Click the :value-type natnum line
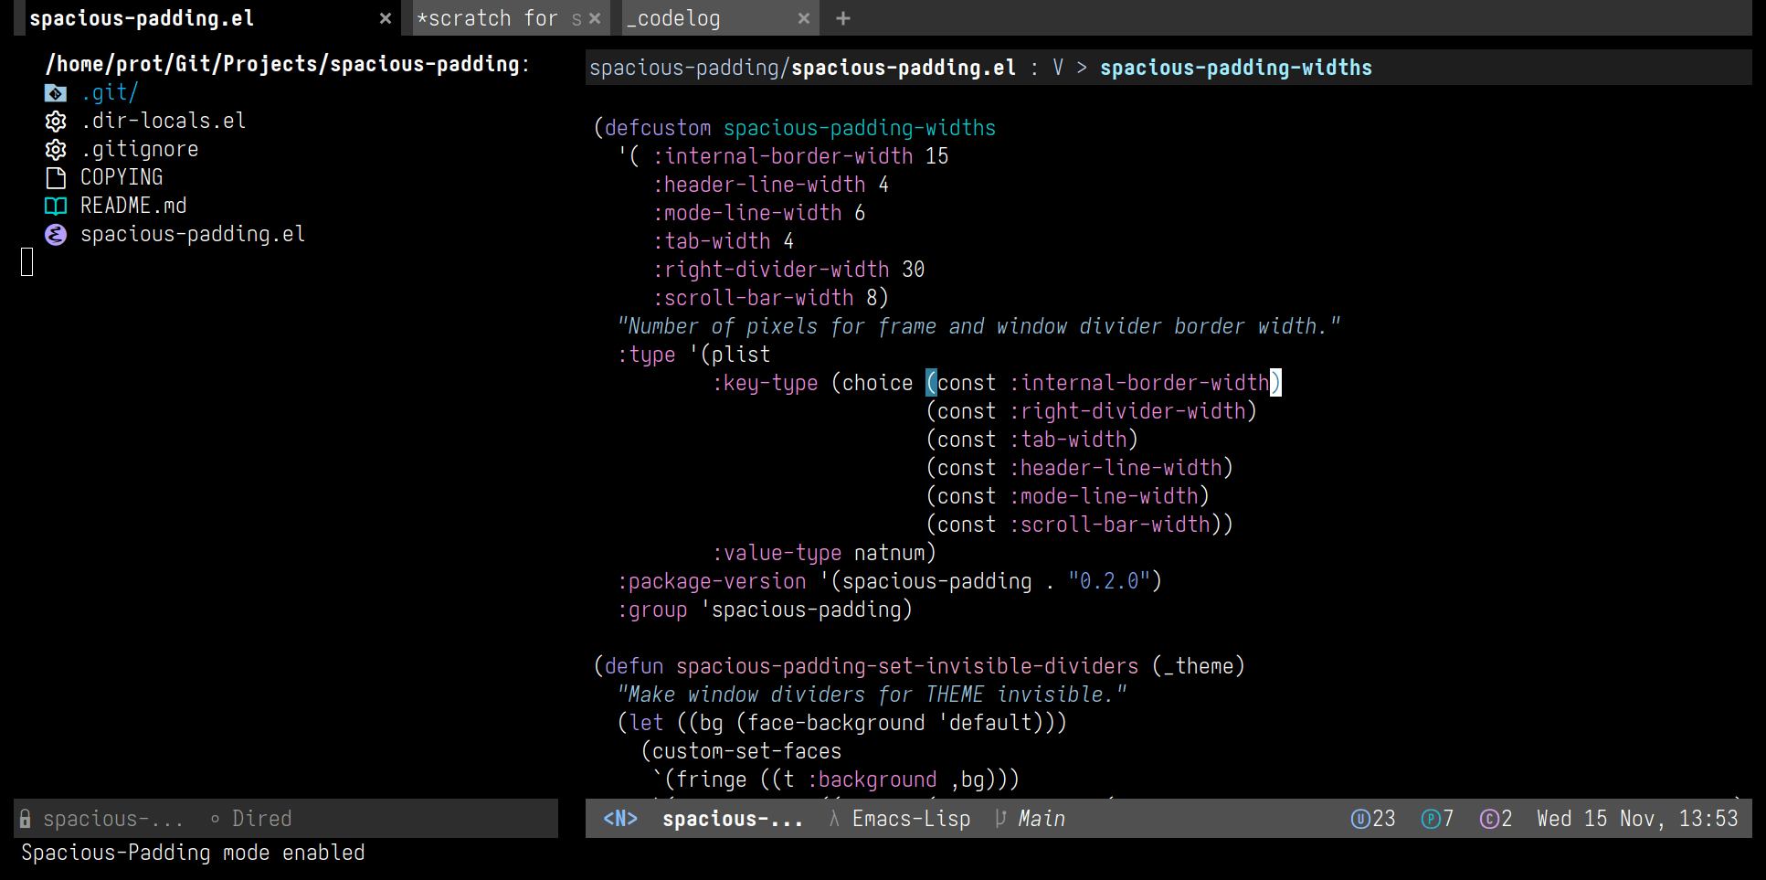Image resolution: width=1766 pixels, height=880 pixels. pos(824,553)
